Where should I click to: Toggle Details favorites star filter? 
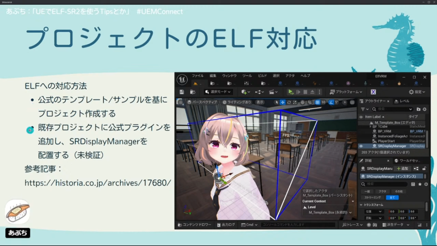420,184
